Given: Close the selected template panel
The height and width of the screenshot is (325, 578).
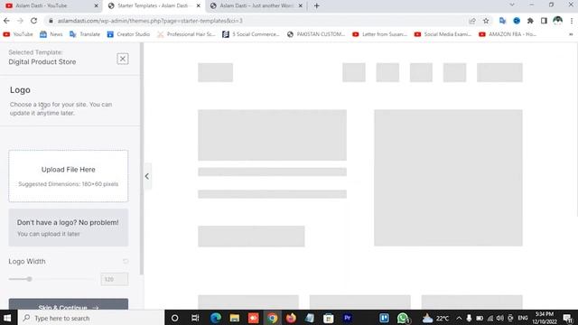Looking at the screenshot, I should click(123, 59).
